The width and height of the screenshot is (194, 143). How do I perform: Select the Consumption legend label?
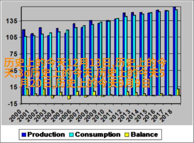point(98,135)
